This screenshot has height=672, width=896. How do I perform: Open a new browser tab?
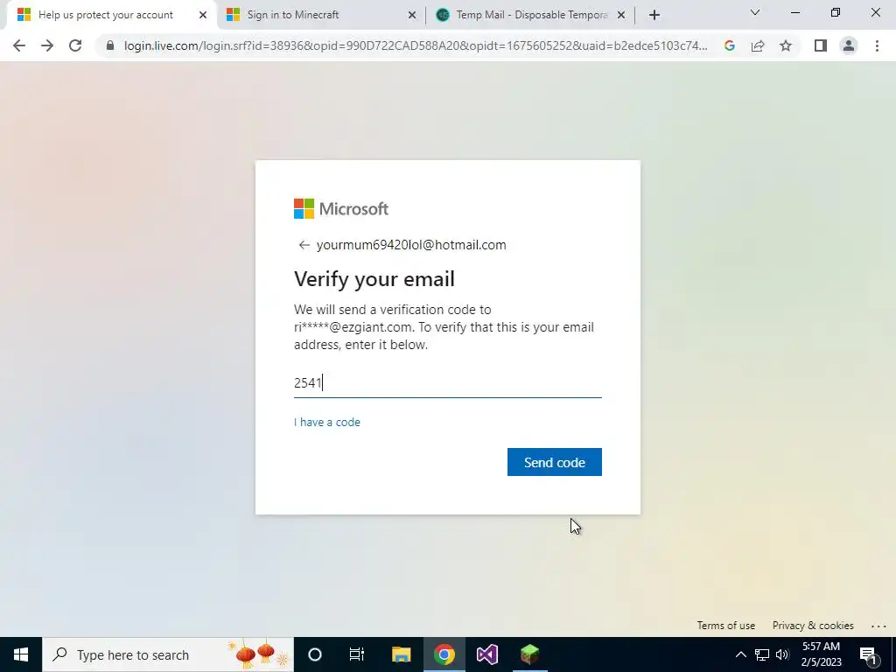click(x=654, y=15)
